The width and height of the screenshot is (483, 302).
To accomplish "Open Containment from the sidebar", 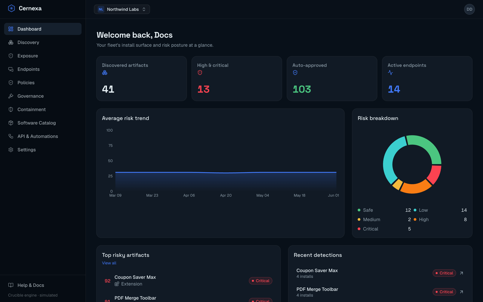I will click(43, 109).
